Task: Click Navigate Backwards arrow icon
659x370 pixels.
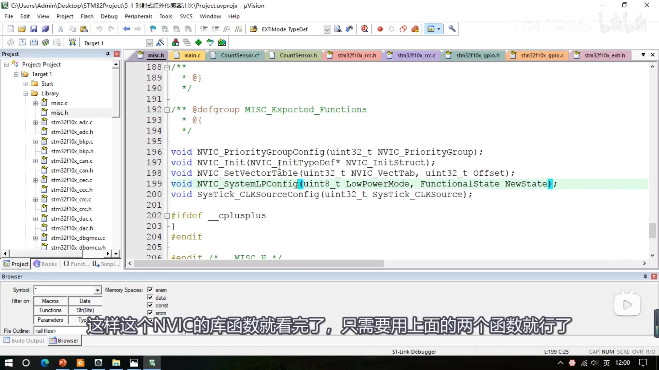Action: click(x=126, y=29)
